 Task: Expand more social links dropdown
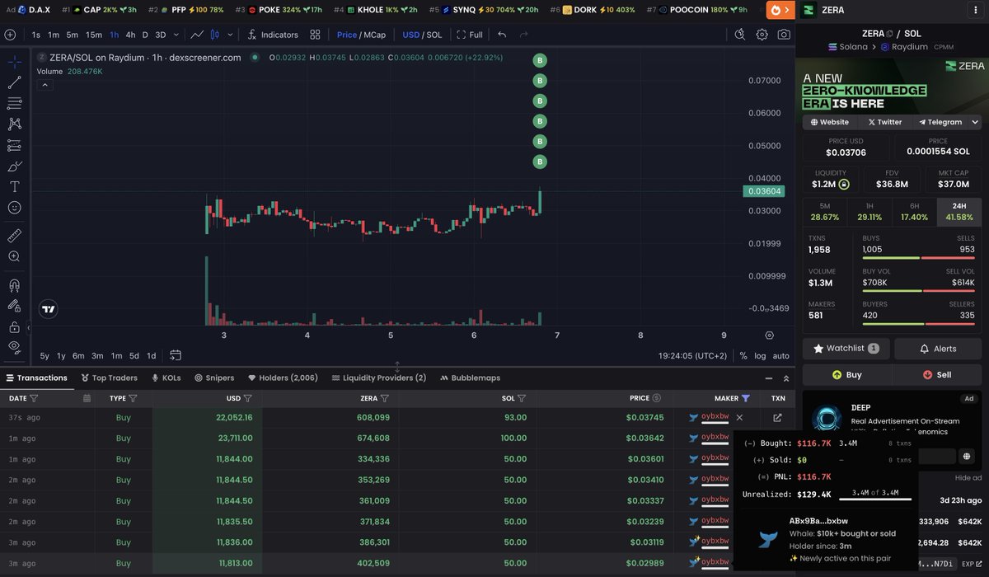[975, 122]
